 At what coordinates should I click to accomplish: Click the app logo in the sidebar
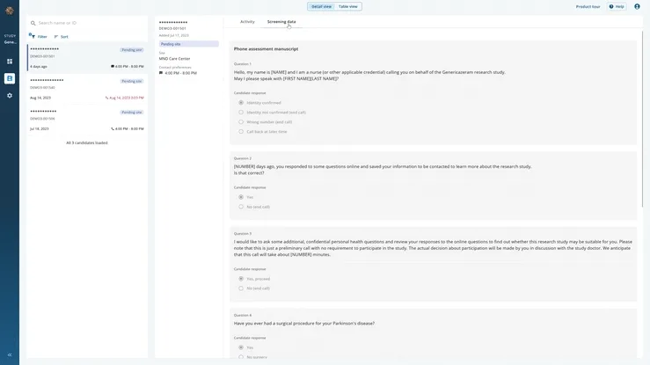click(x=10, y=11)
